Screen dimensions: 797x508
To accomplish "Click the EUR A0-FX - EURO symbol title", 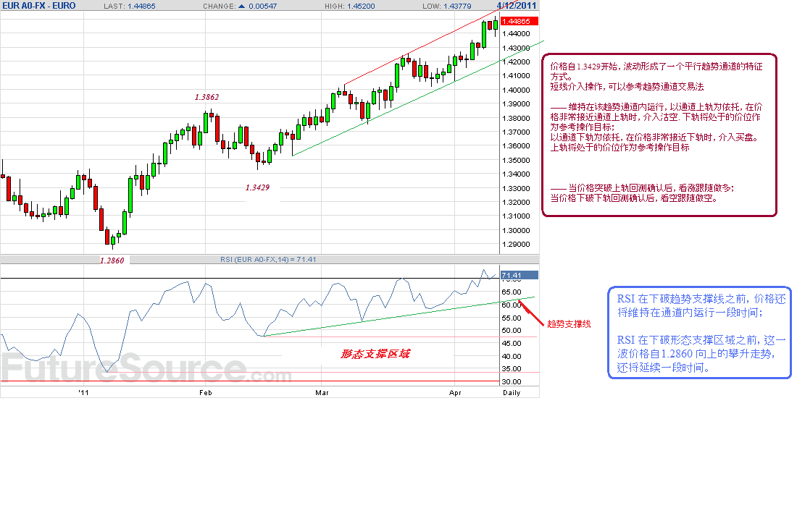I will (x=39, y=6).
